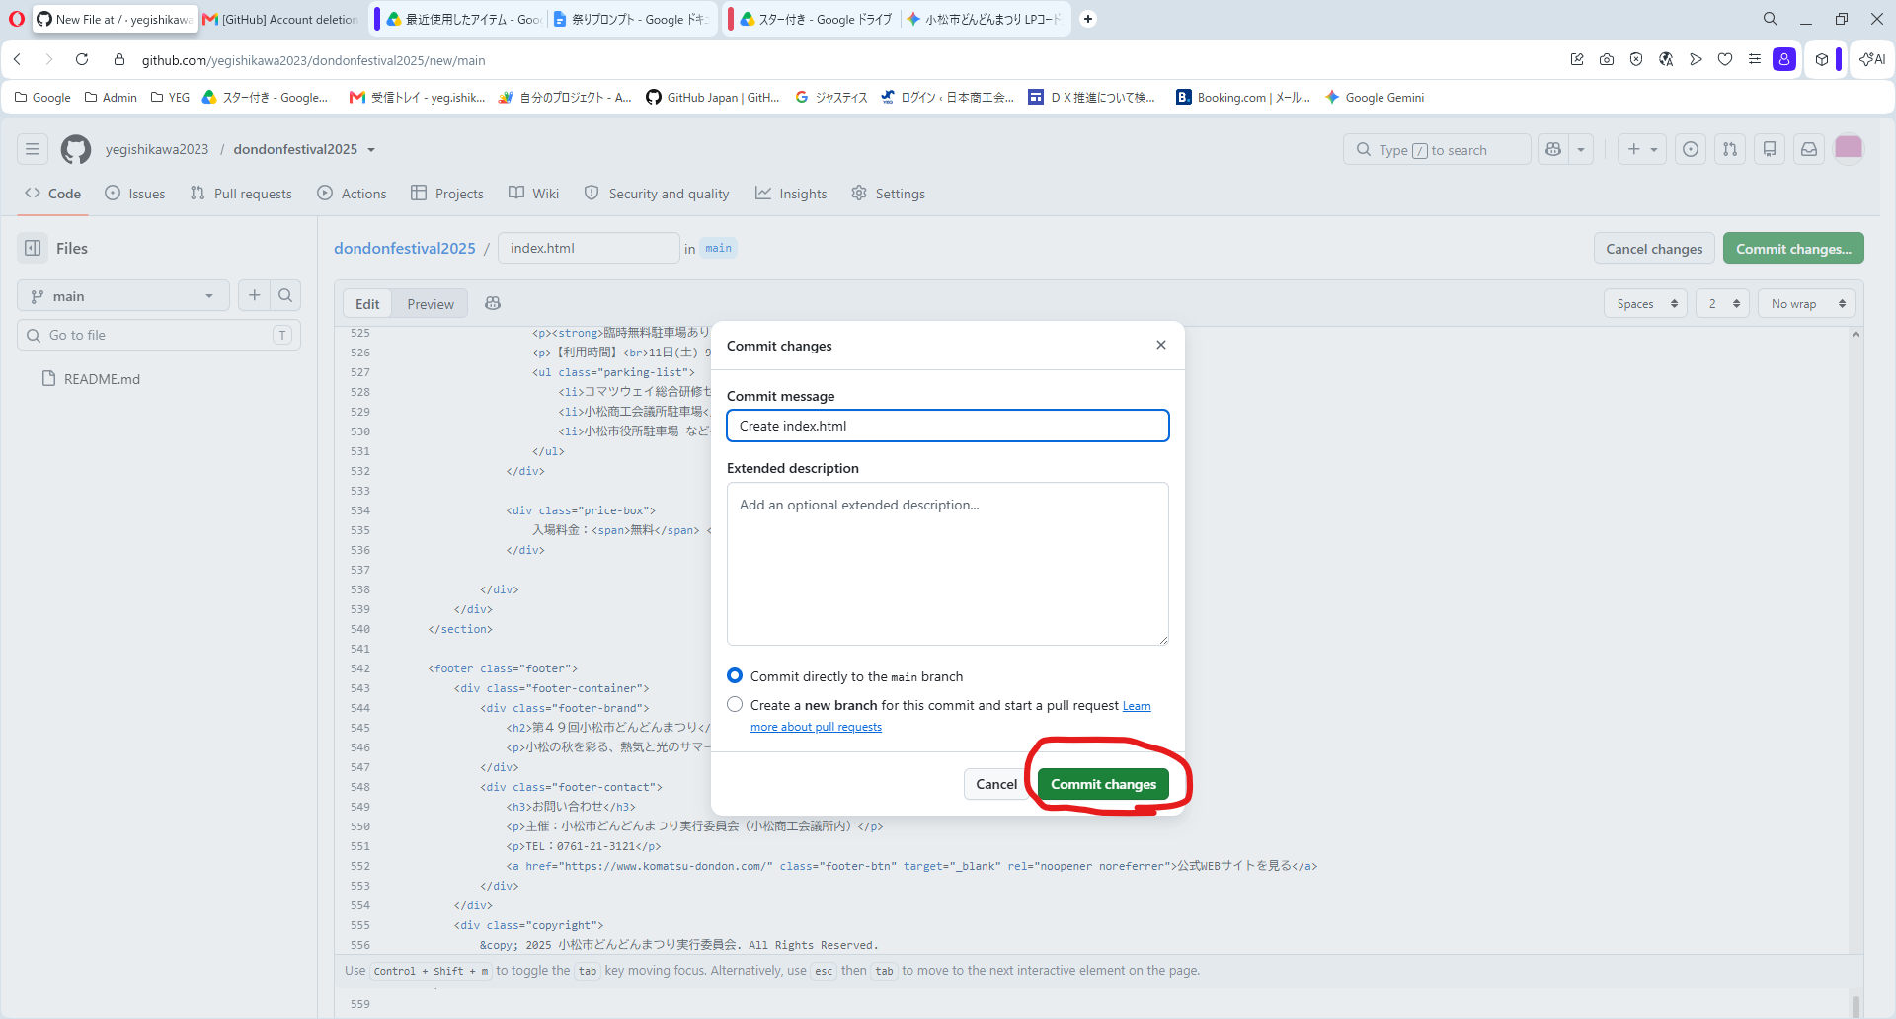Click the Extended description text area

(948, 564)
